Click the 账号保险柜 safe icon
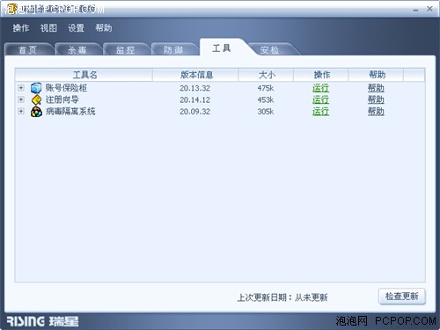Image resolution: width=440 pixels, height=330 pixels. 36,88
